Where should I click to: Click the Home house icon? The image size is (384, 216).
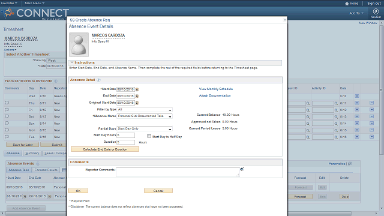click(x=347, y=4)
